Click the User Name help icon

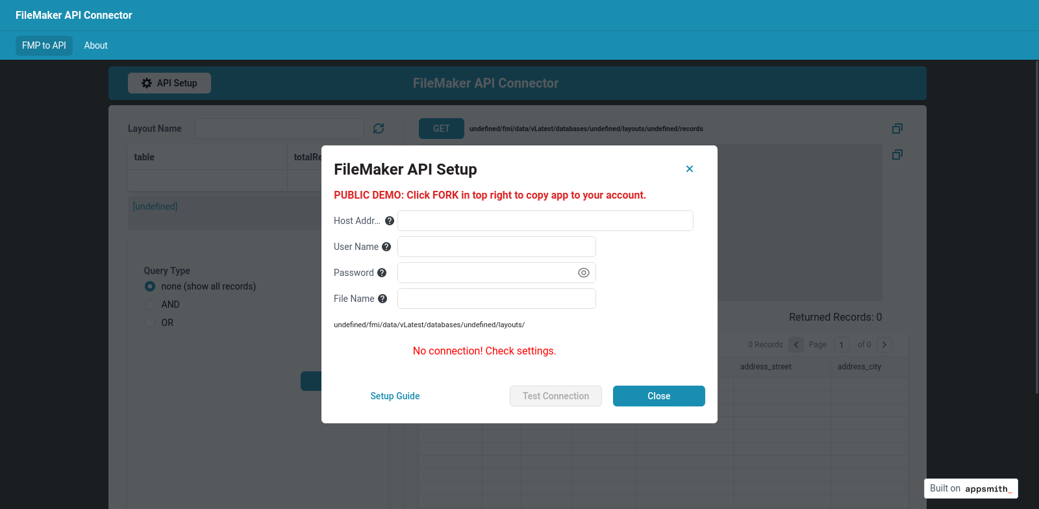(386, 247)
